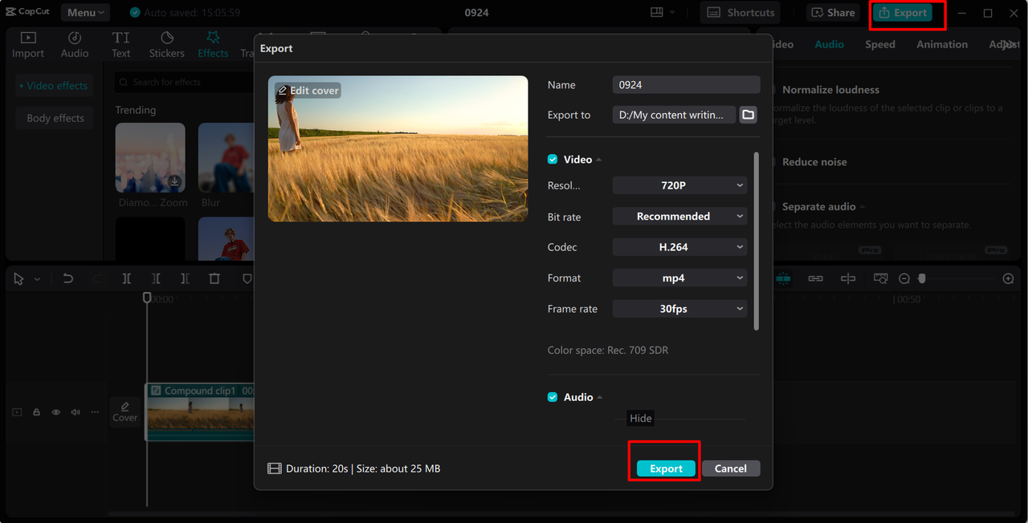Click the CapCut logo

(x=27, y=12)
